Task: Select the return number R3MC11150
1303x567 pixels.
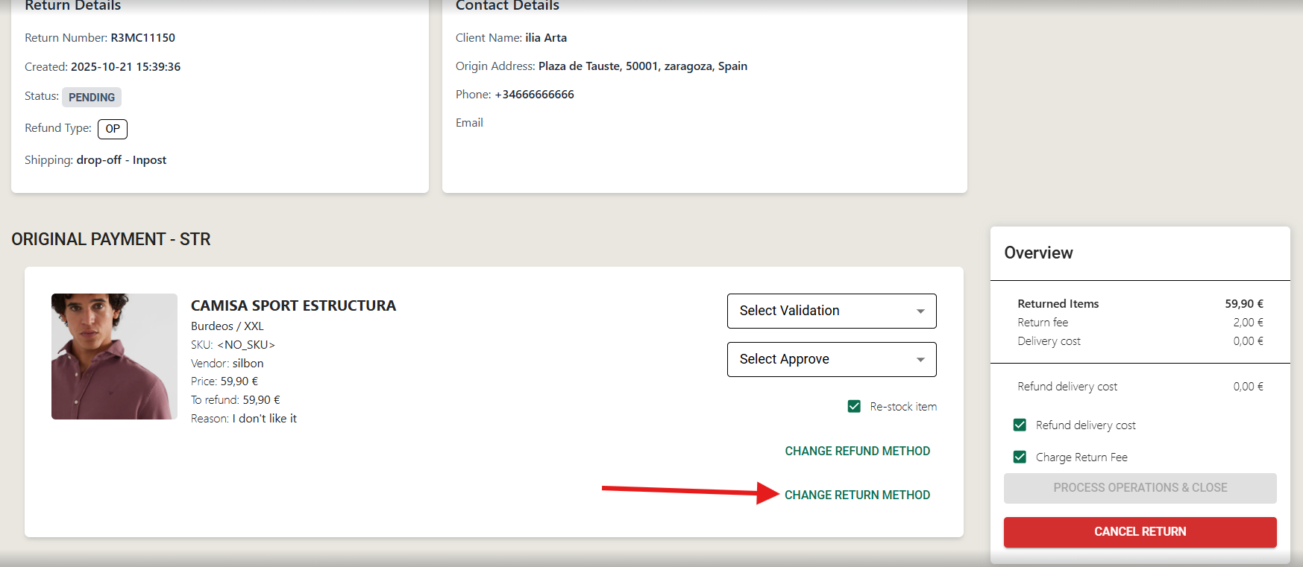Action: tap(142, 38)
